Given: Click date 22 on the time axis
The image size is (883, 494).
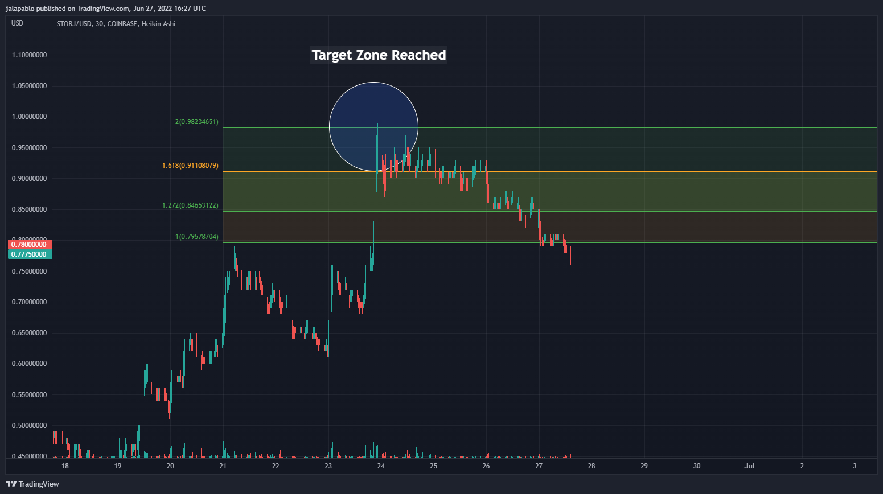Looking at the screenshot, I should click(276, 466).
